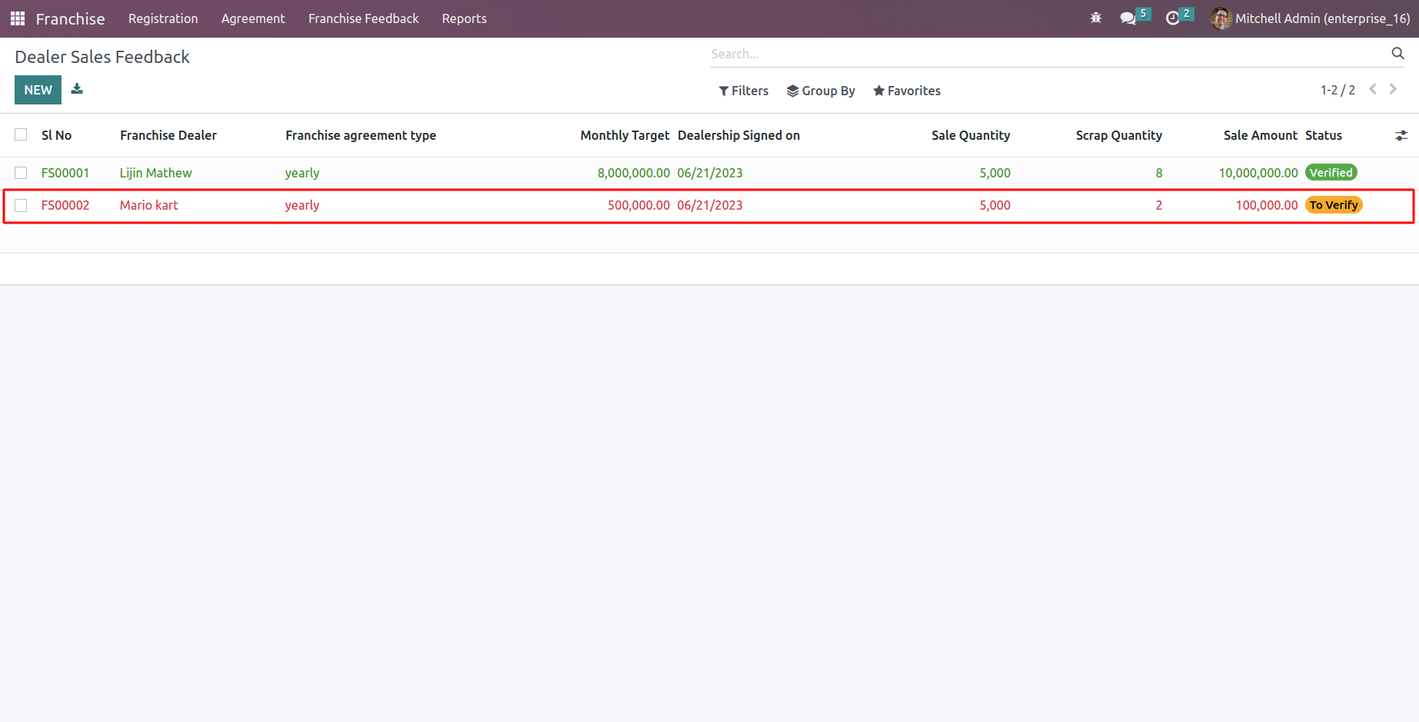Click dealer name Lijin Mathew

(156, 173)
